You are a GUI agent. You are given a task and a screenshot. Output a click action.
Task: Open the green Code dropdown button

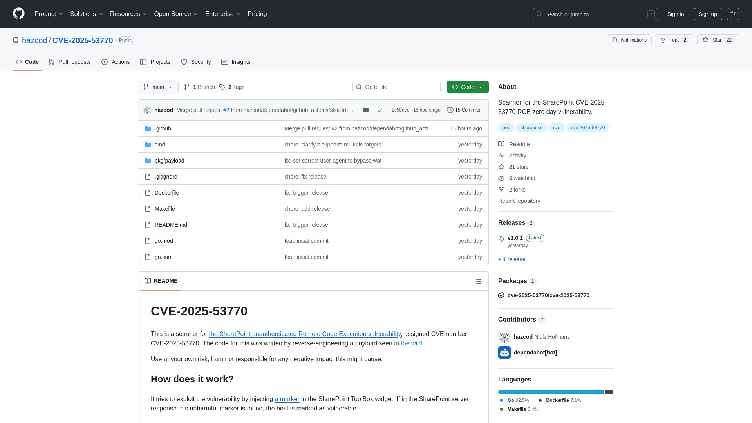point(468,87)
